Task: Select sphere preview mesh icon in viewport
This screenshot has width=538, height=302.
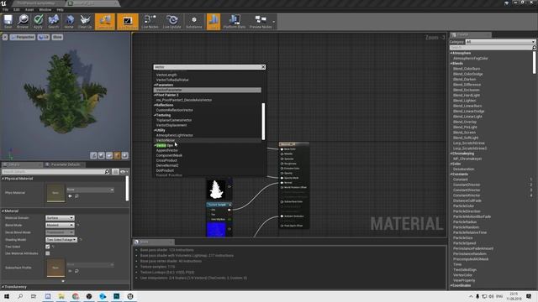Action: [x=101, y=155]
